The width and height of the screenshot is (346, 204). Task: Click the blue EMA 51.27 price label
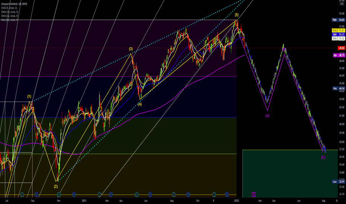click(338, 34)
